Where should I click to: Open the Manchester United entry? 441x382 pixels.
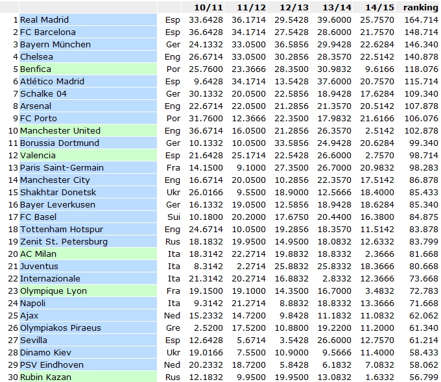point(60,130)
